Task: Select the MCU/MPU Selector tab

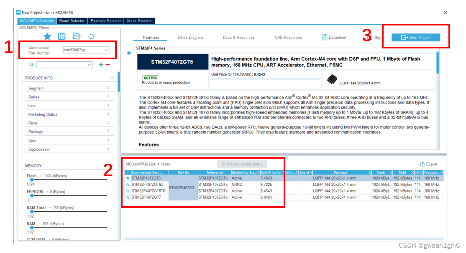Action: (x=36, y=21)
